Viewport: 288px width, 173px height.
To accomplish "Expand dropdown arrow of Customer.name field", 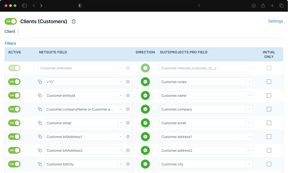I will (249, 96).
